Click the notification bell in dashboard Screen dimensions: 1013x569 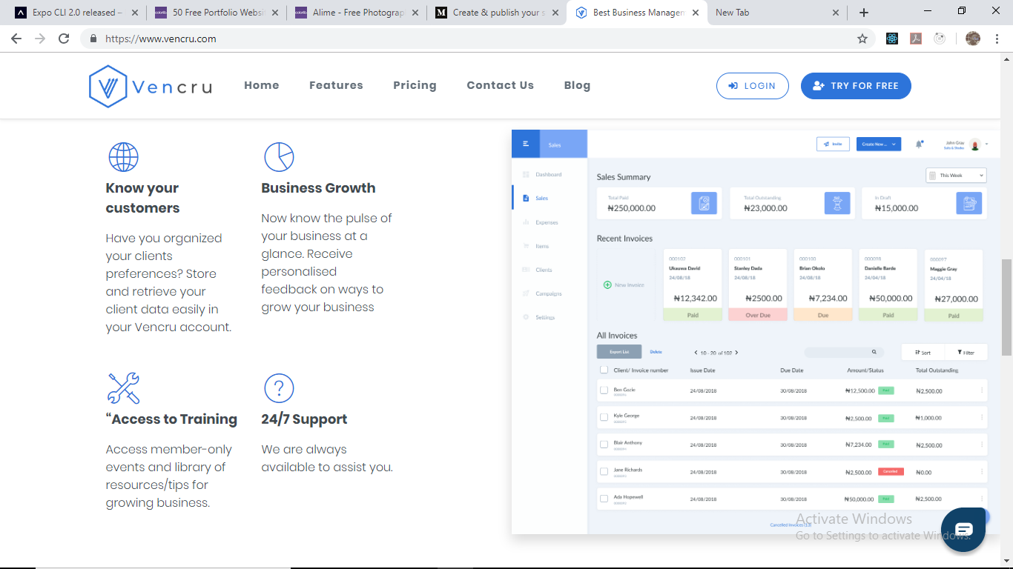919,144
